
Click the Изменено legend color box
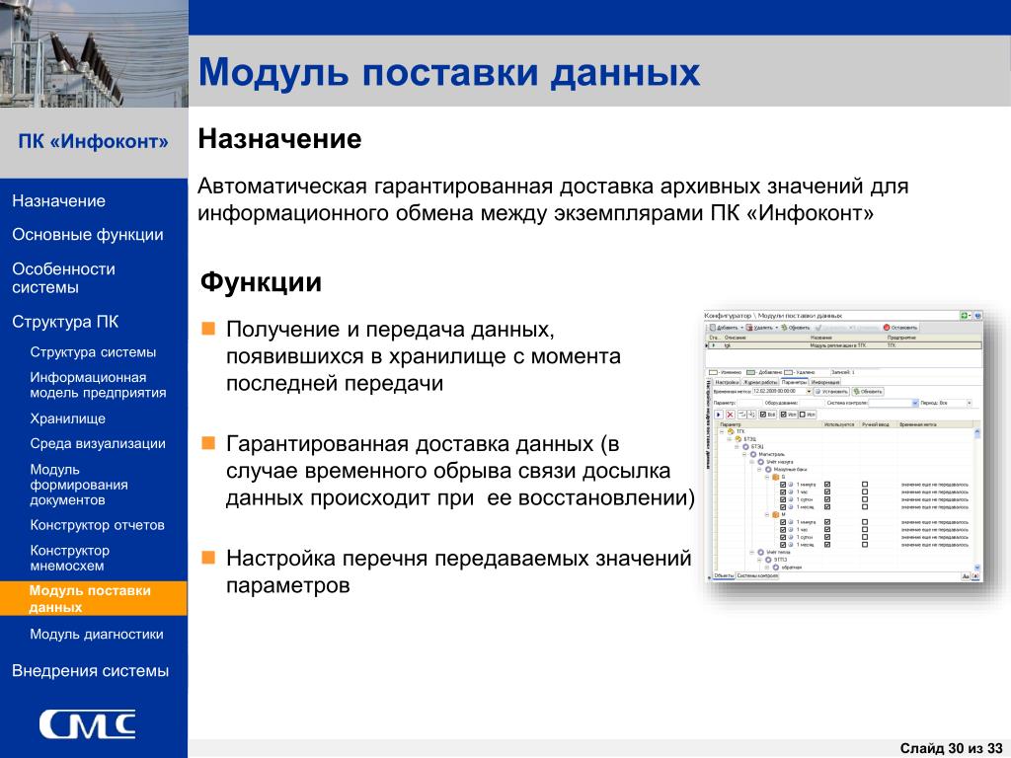click(x=713, y=372)
